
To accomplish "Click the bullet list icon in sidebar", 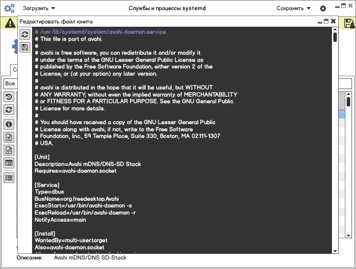I will pyautogui.click(x=9, y=178).
